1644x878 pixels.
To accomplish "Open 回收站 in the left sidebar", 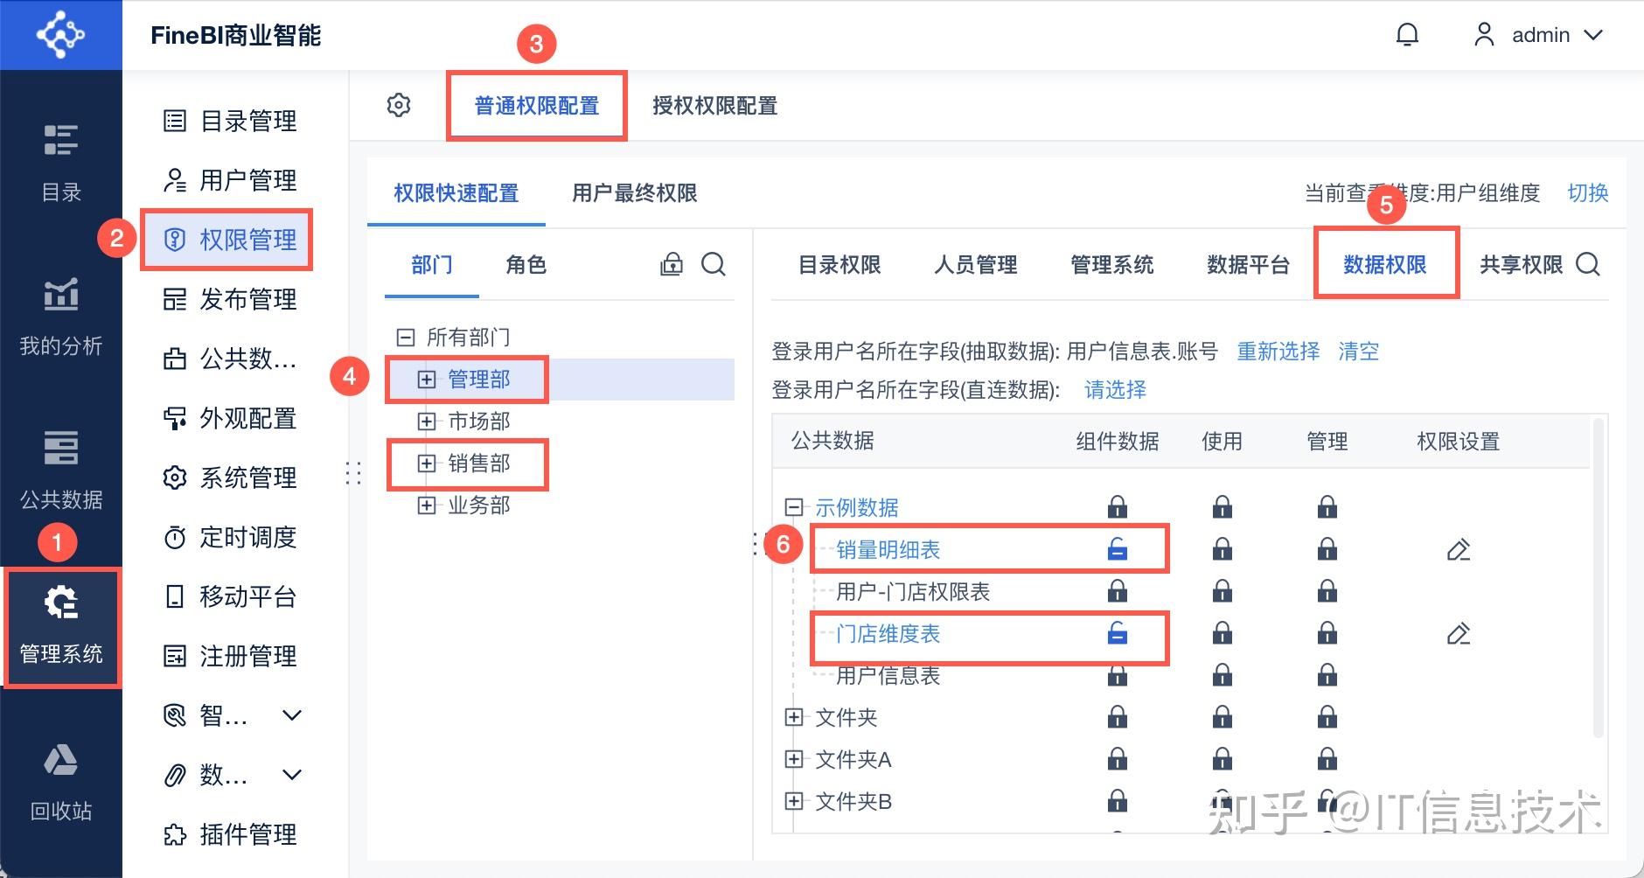I will (61, 782).
